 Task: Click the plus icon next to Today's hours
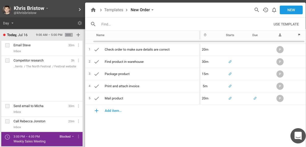pos(78,35)
